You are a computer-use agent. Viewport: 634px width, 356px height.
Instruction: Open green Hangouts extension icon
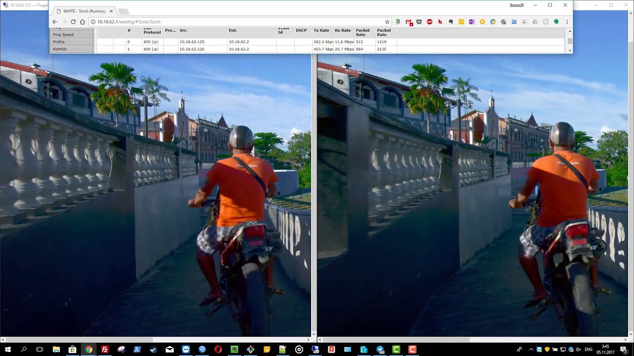(x=556, y=22)
